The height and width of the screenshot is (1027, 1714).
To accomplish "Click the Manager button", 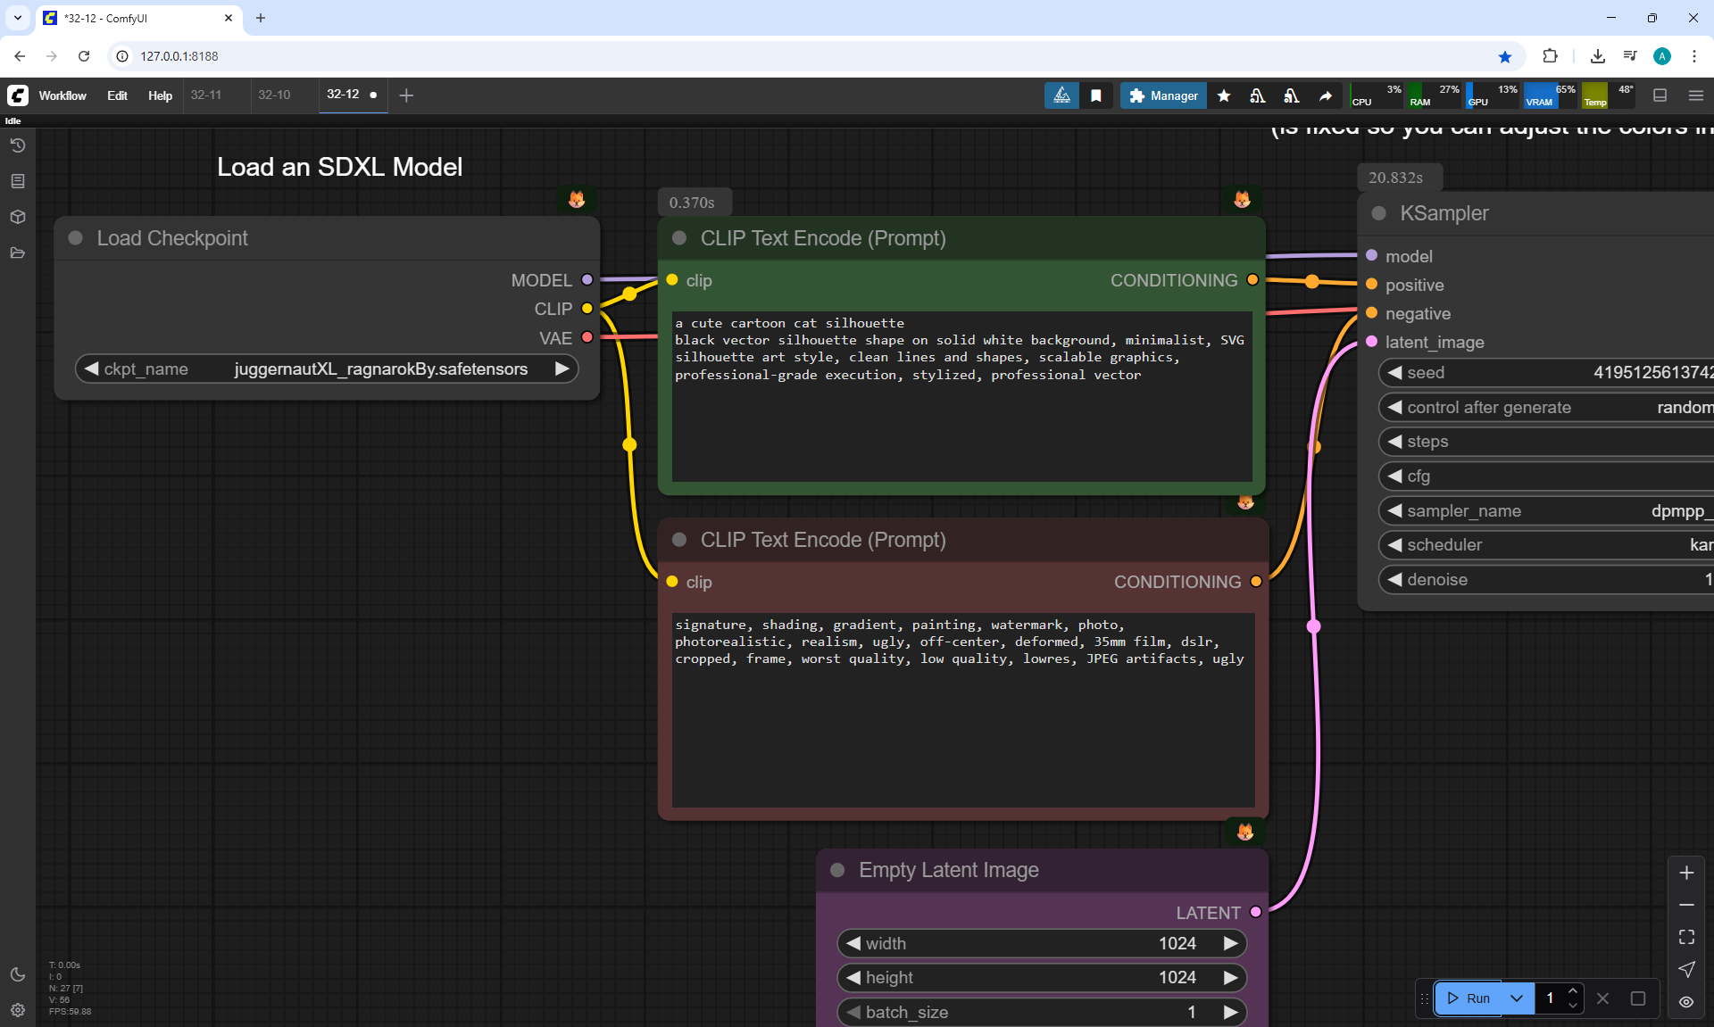I will (1163, 95).
